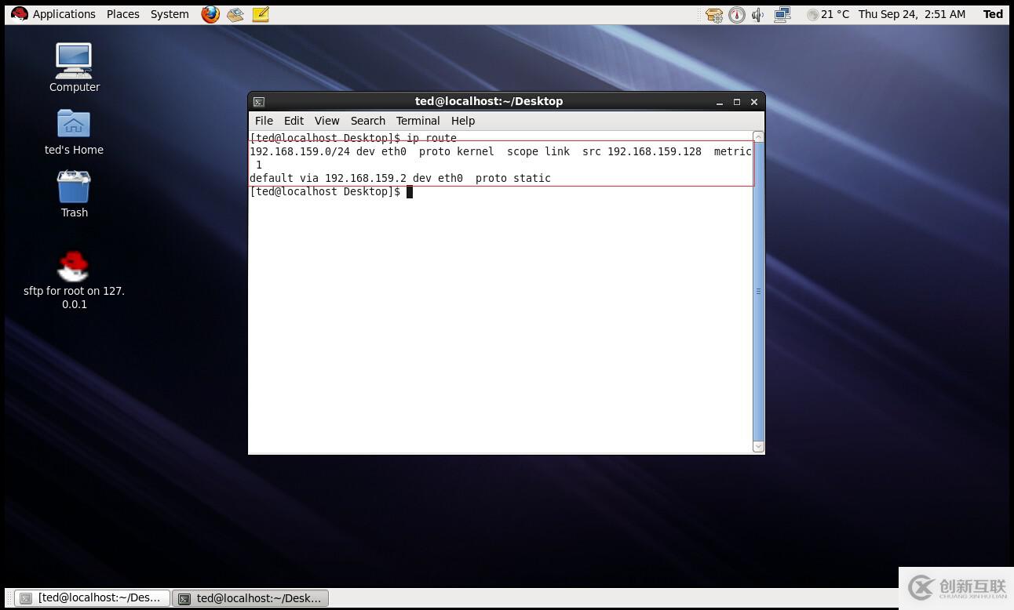Open the System menu

tap(170, 14)
